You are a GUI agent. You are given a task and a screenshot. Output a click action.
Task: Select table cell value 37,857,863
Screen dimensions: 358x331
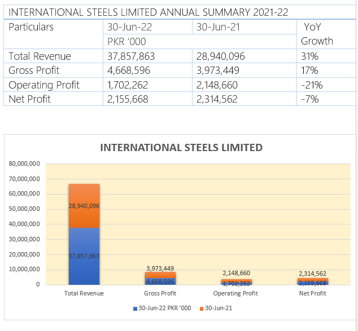coord(131,56)
